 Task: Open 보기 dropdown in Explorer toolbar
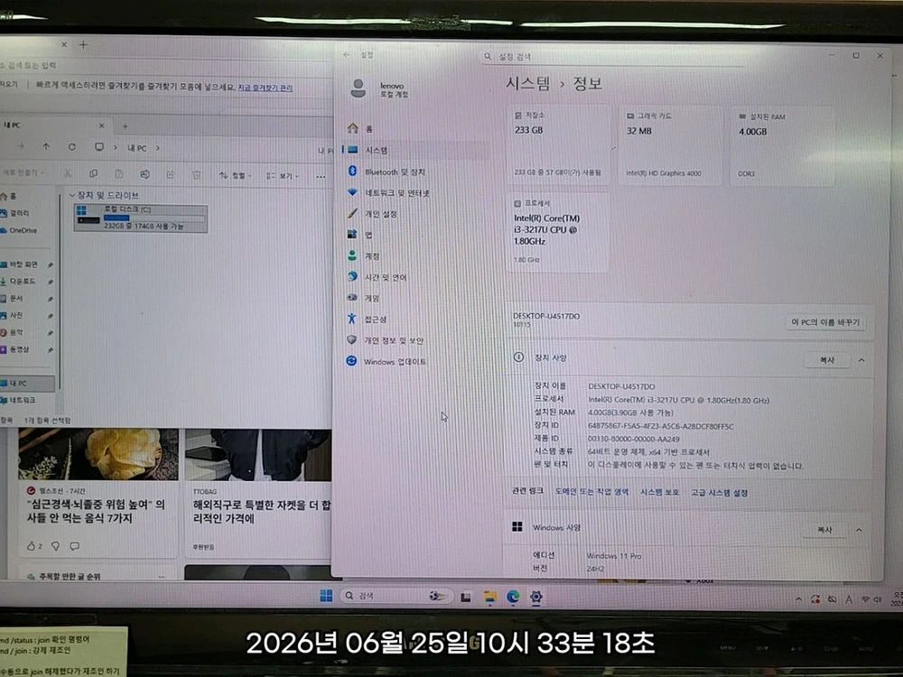[x=282, y=176]
